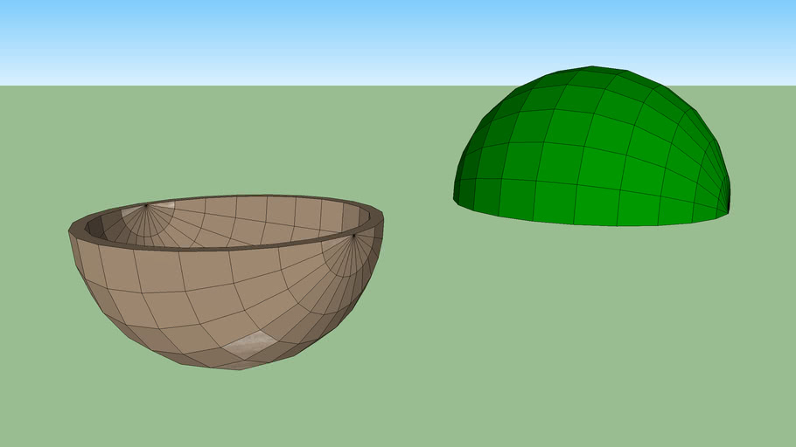796x447 pixels.
Task: Select the green dome's center face
Action: (595, 162)
